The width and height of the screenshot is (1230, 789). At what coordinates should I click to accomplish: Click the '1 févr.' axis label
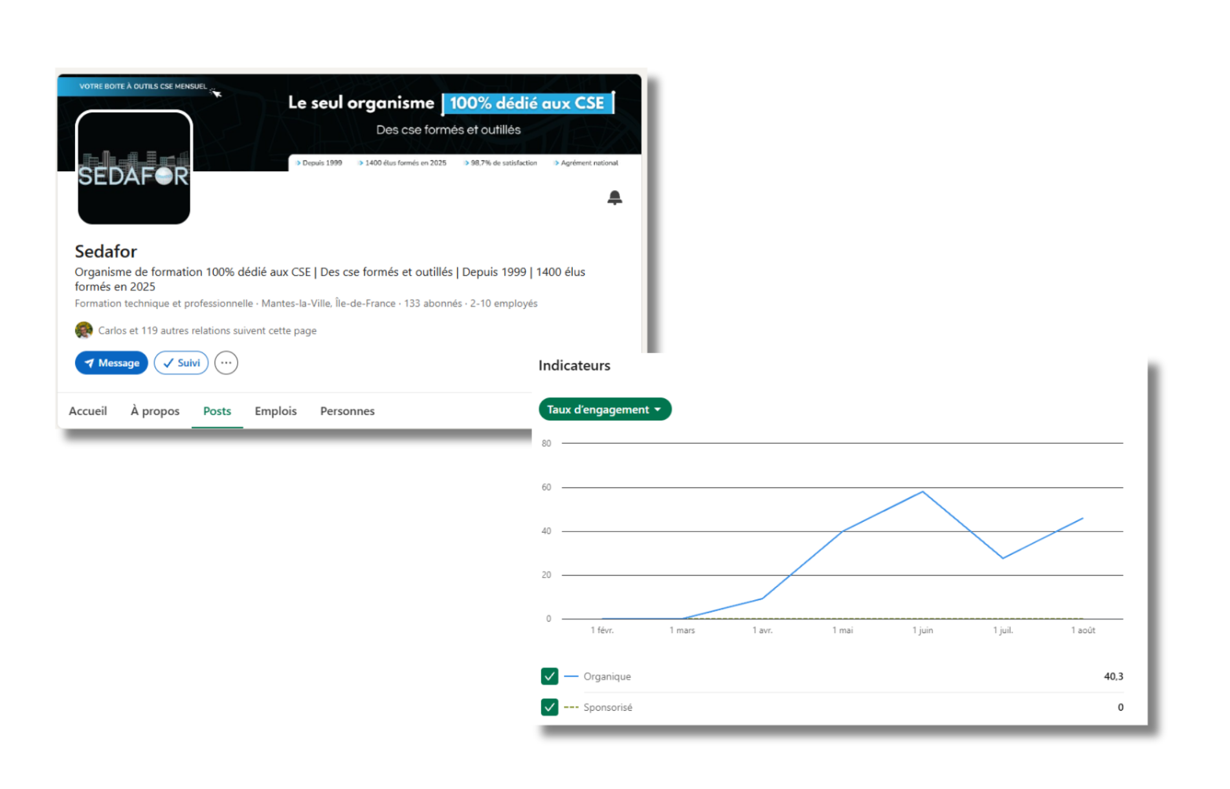(x=602, y=631)
